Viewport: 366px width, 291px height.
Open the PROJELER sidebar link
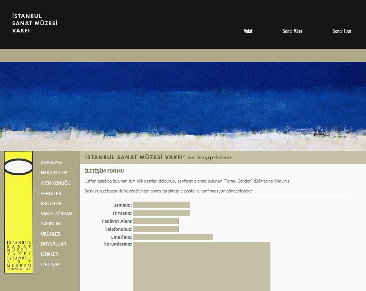coord(51,203)
